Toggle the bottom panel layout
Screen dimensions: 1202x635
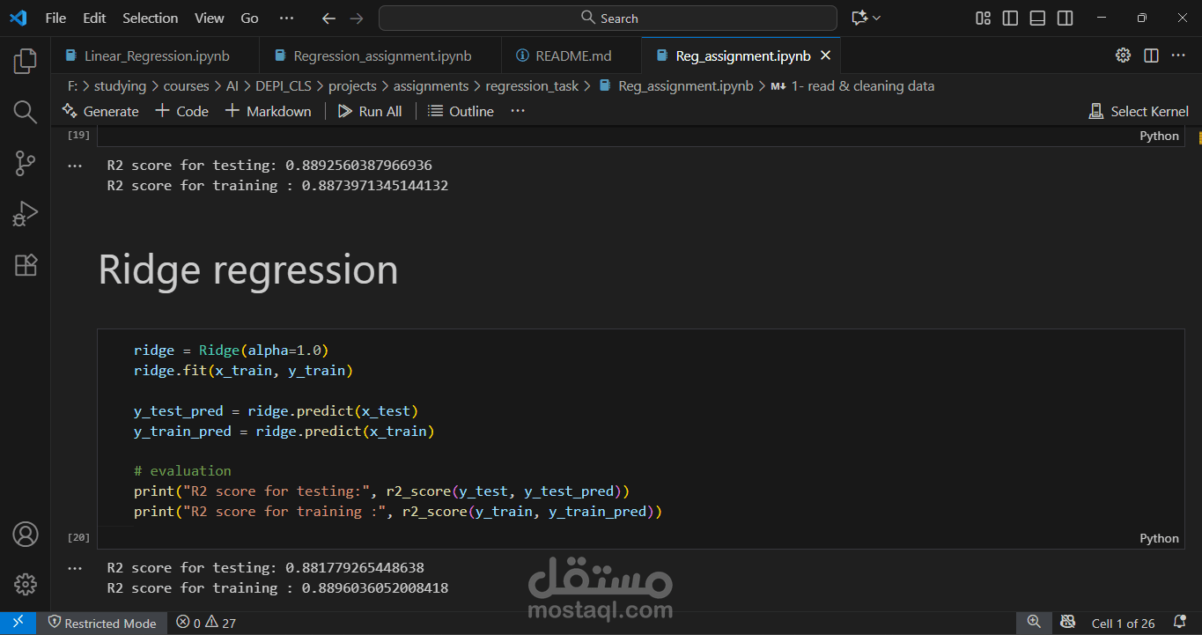1038,18
